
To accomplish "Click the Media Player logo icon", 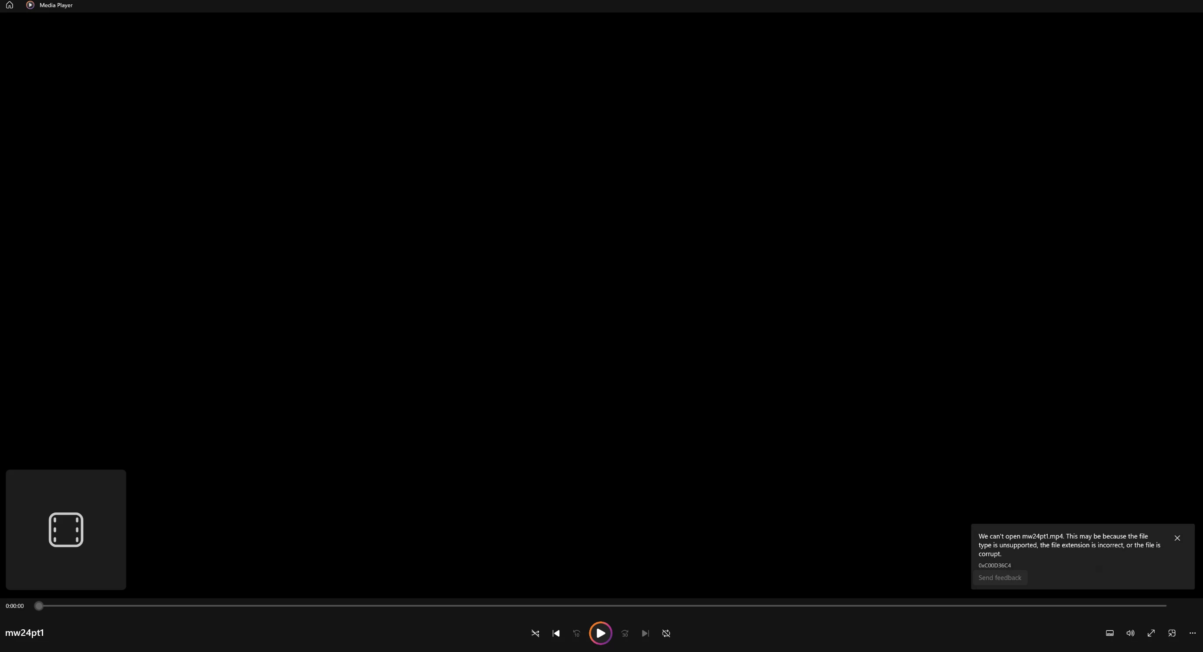I will [30, 5].
